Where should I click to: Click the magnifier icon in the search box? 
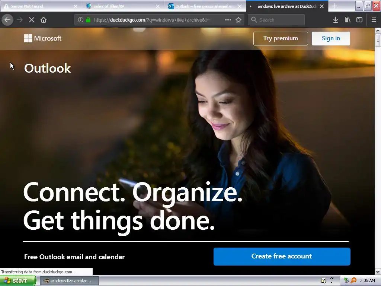click(254, 20)
